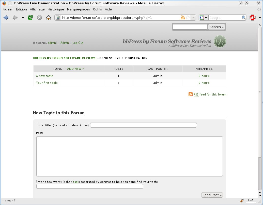Screen dimensions: 263x205
Task: Open the Marque-pages menu
Action: pyautogui.click(x=78, y=9)
